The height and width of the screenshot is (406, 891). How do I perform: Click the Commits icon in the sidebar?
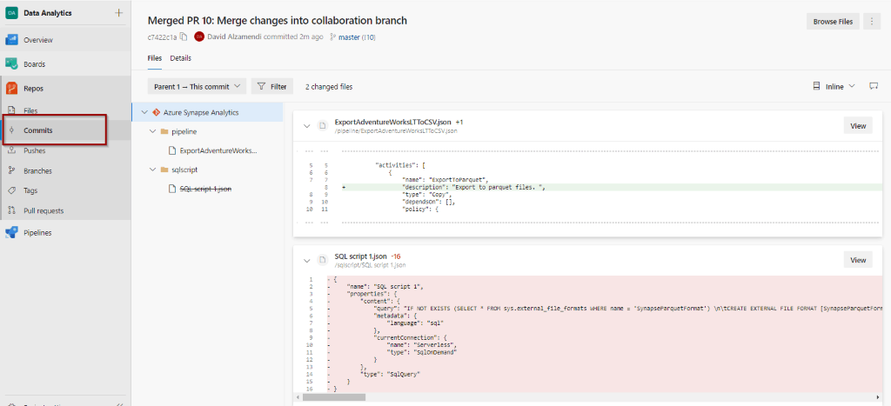11,130
